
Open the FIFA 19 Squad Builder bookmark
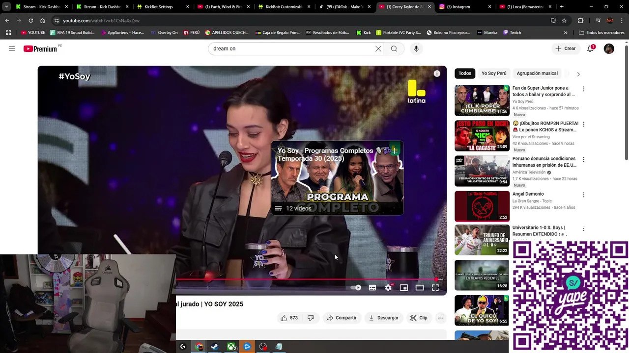click(x=72, y=33)
